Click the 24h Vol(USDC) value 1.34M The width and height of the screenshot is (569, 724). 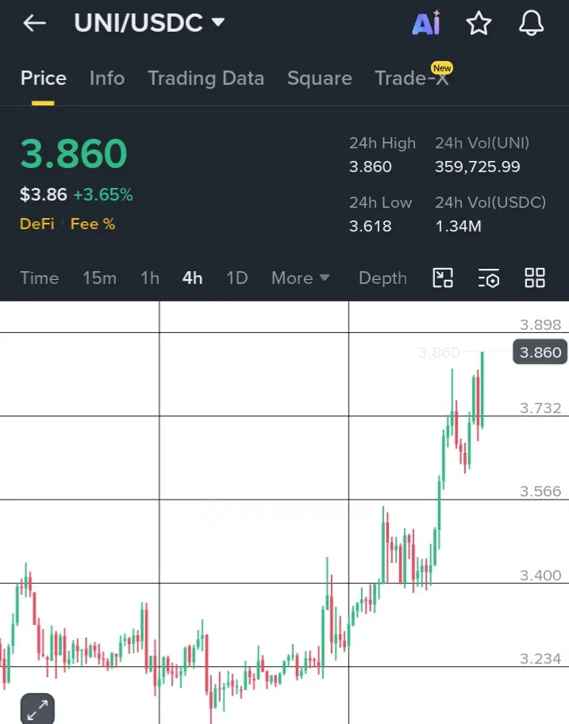458,226
